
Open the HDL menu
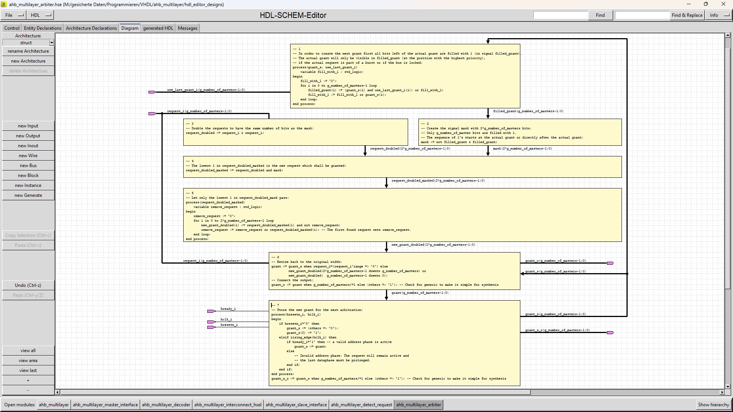[40, 15]
